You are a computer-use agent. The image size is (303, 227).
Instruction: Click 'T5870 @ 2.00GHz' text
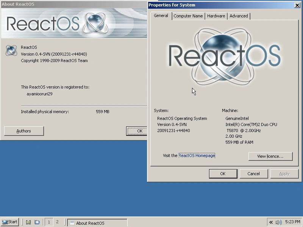pyautogui.click(x=244, y=131)
